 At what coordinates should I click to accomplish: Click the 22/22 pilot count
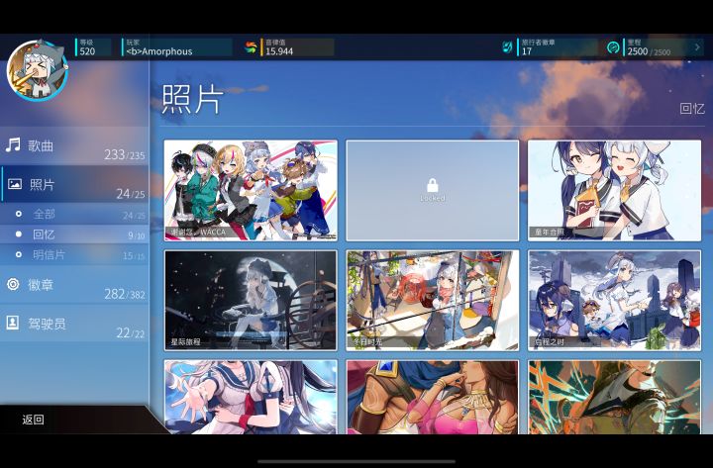tap(130, 333)
